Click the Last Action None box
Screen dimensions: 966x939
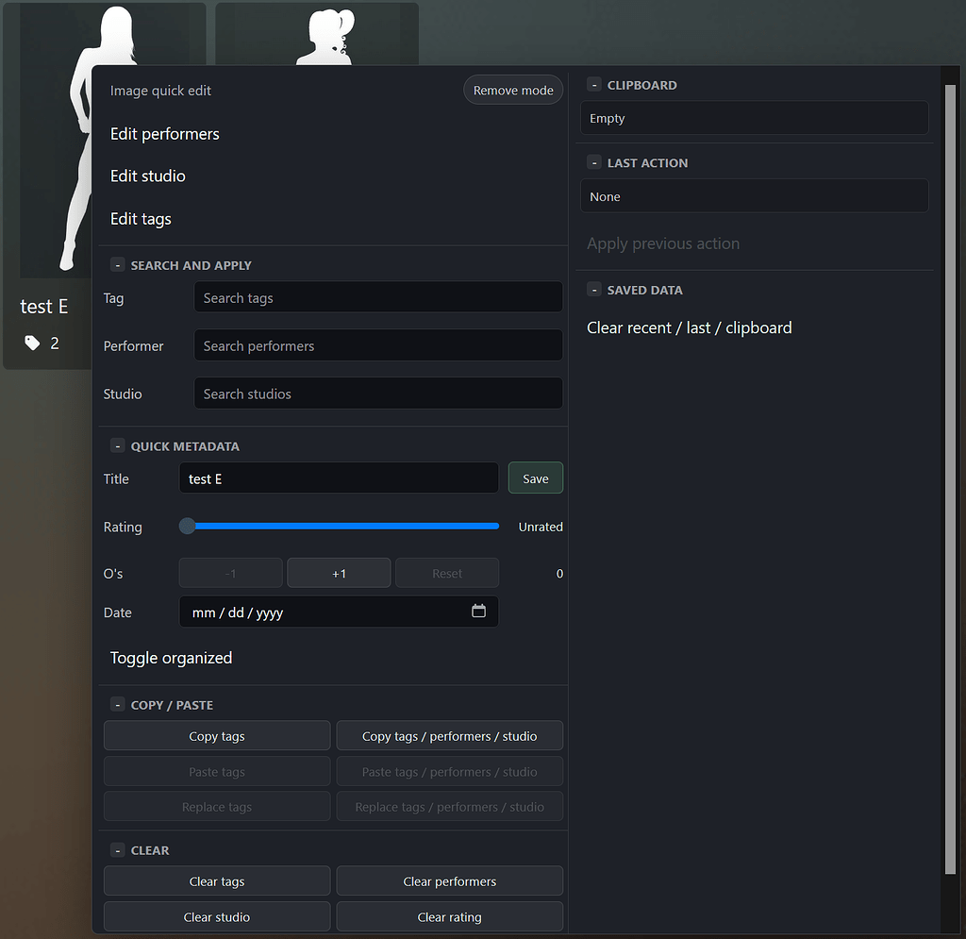tap(754, 196)
